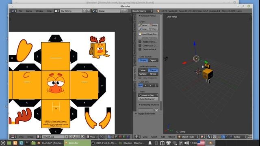Open the 3D viewport Add menu
The height and width of the screenshot is (146, 260).
click(x=163, y=137)
